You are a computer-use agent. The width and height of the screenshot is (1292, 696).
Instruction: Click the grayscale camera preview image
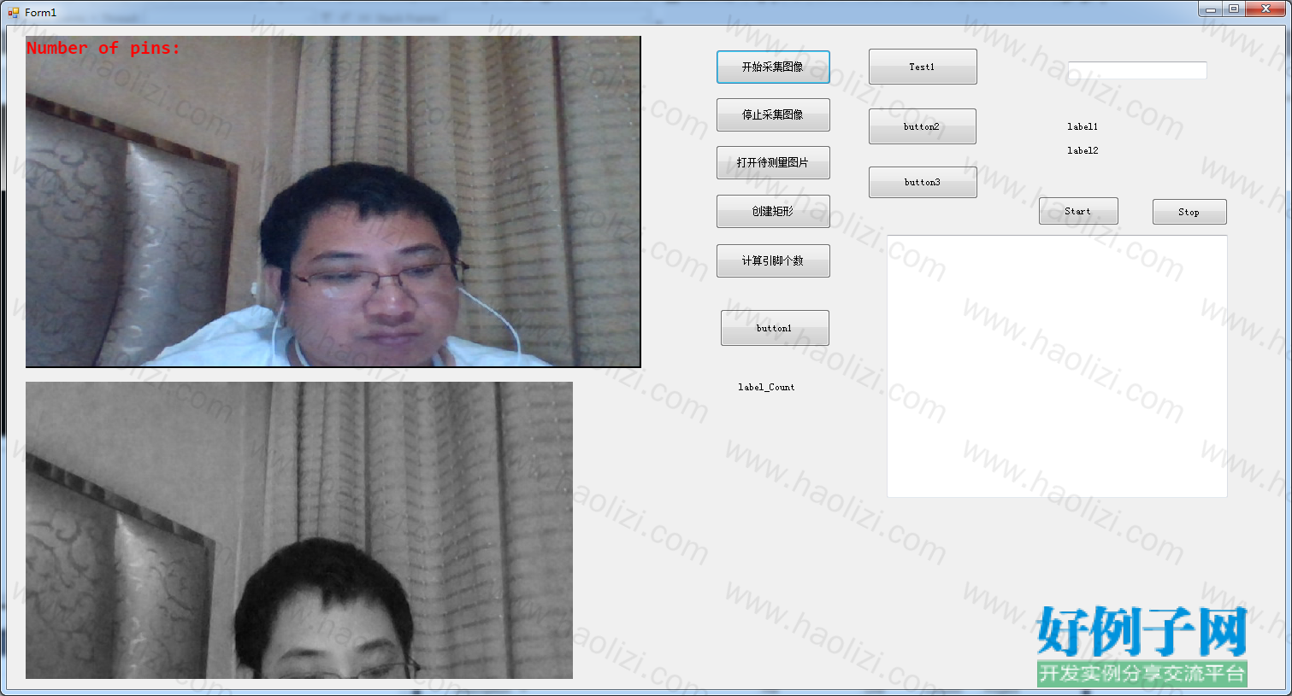[299, 530]
